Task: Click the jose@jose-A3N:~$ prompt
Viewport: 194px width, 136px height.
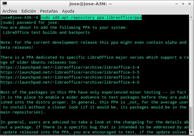Action: coord(19,18)
